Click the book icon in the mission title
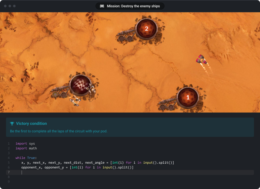This screenshot has height=189, width=260. (x=102, y=6)
